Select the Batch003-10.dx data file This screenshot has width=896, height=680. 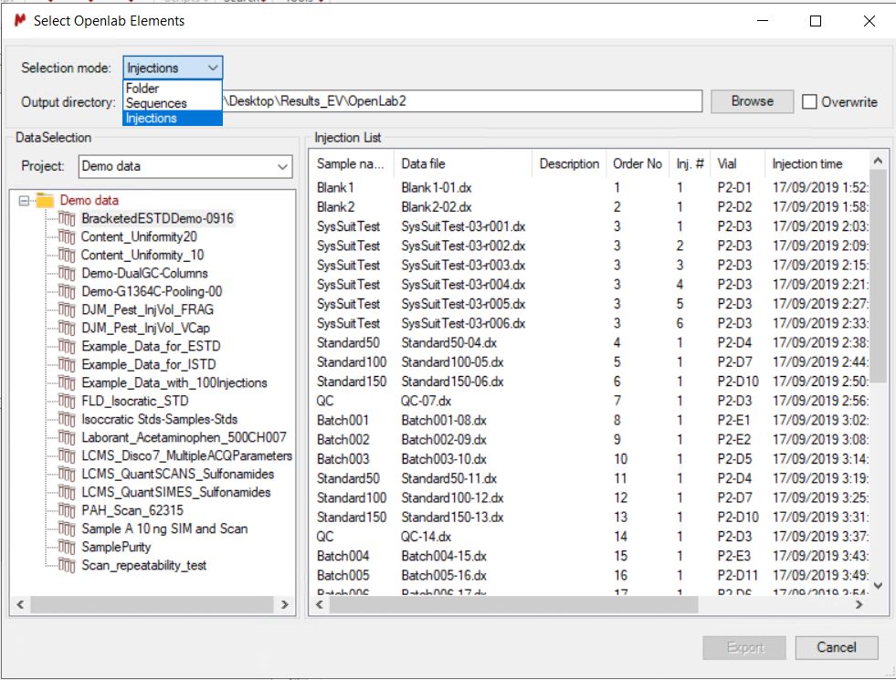[x=444, y=460]
